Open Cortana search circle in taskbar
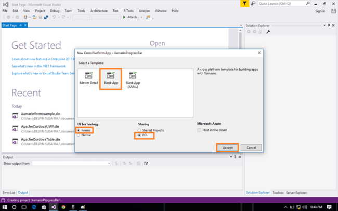This screenshot has height=211, width=338. click(14, 207)
